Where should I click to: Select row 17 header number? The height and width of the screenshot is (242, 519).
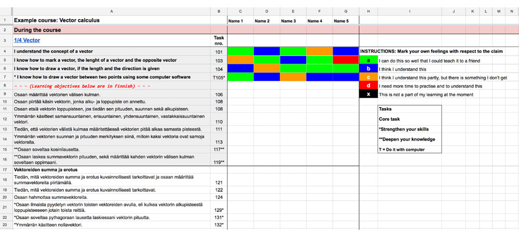(5, 169)
